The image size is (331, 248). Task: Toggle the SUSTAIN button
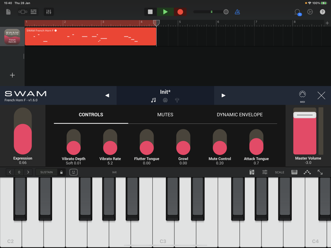[46, 172]
